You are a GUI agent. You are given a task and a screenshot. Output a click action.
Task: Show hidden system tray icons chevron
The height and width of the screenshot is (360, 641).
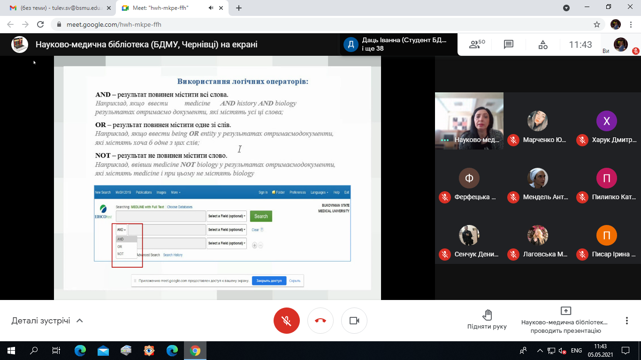click(x=540, y=351)
